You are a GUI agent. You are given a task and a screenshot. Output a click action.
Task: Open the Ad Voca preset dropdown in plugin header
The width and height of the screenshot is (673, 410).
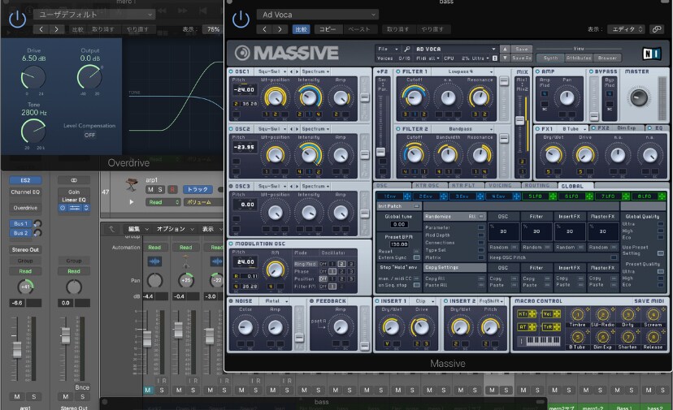[318, 15]
